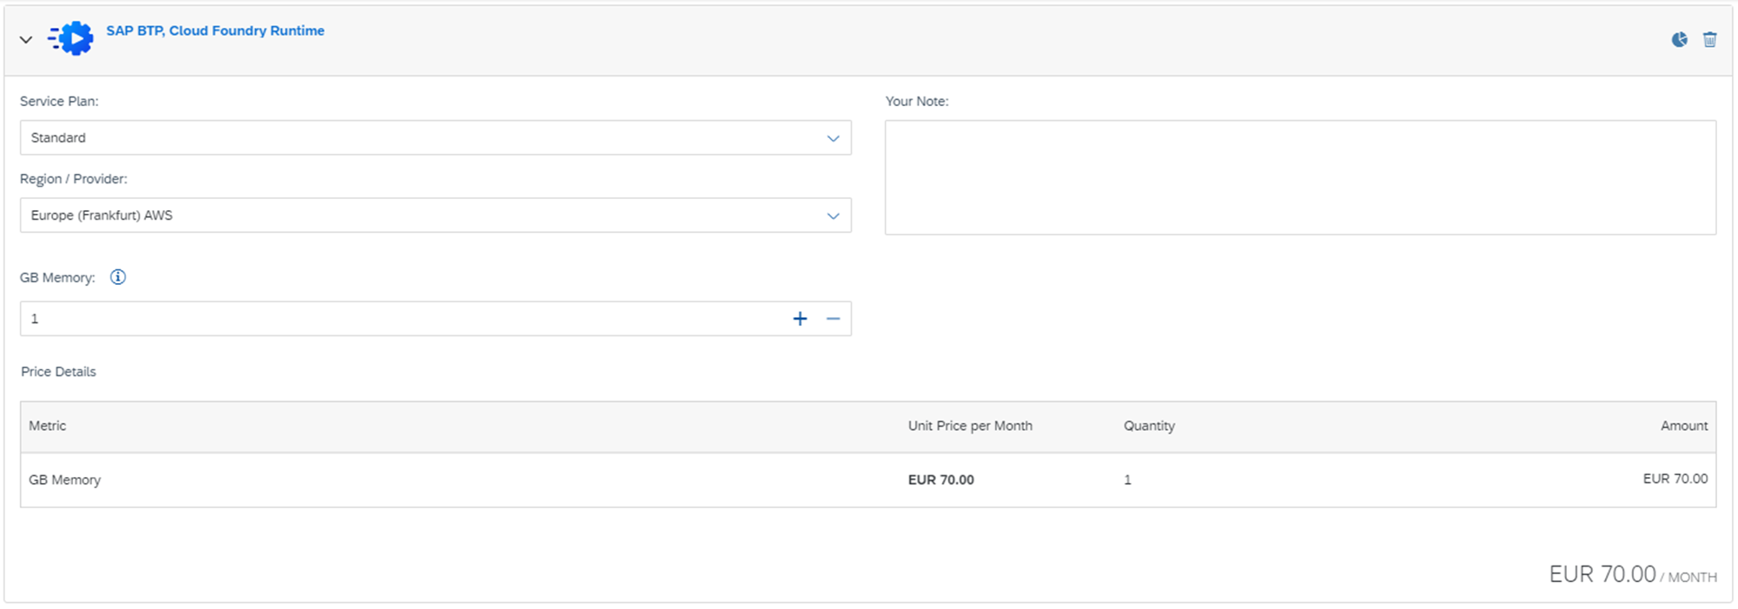Click inside the Your Note text area
This screenshot has width=1738, height=609.
[x=1299, y=177]
